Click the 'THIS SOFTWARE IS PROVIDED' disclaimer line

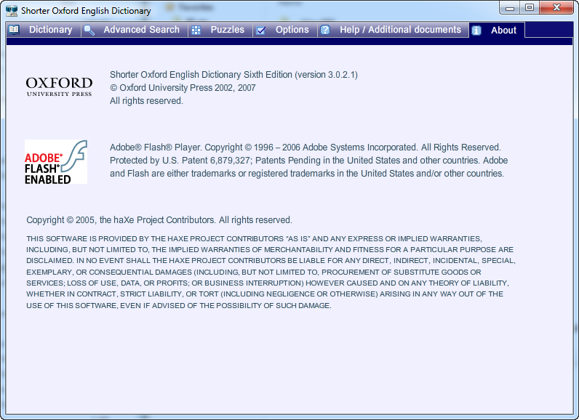(254, 238)
